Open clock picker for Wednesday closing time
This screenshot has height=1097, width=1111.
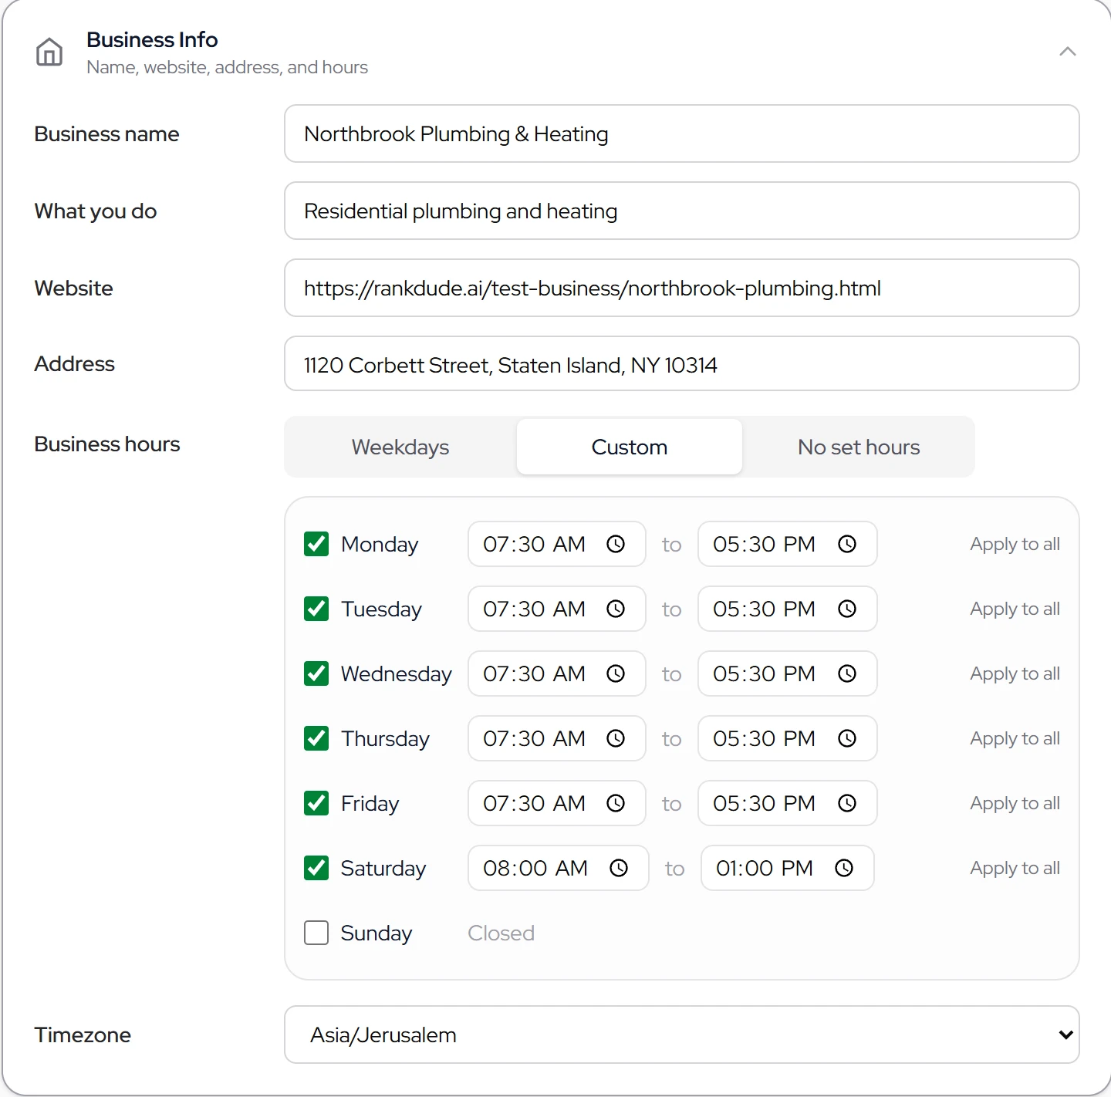[x=847, y=673]
